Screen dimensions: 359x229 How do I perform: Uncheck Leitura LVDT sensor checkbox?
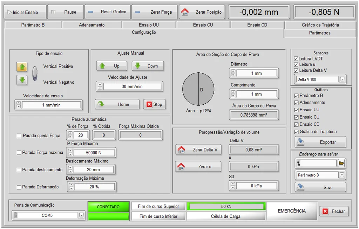(296, 59)
